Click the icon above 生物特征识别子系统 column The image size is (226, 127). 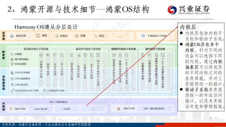[x=149, y=55]
